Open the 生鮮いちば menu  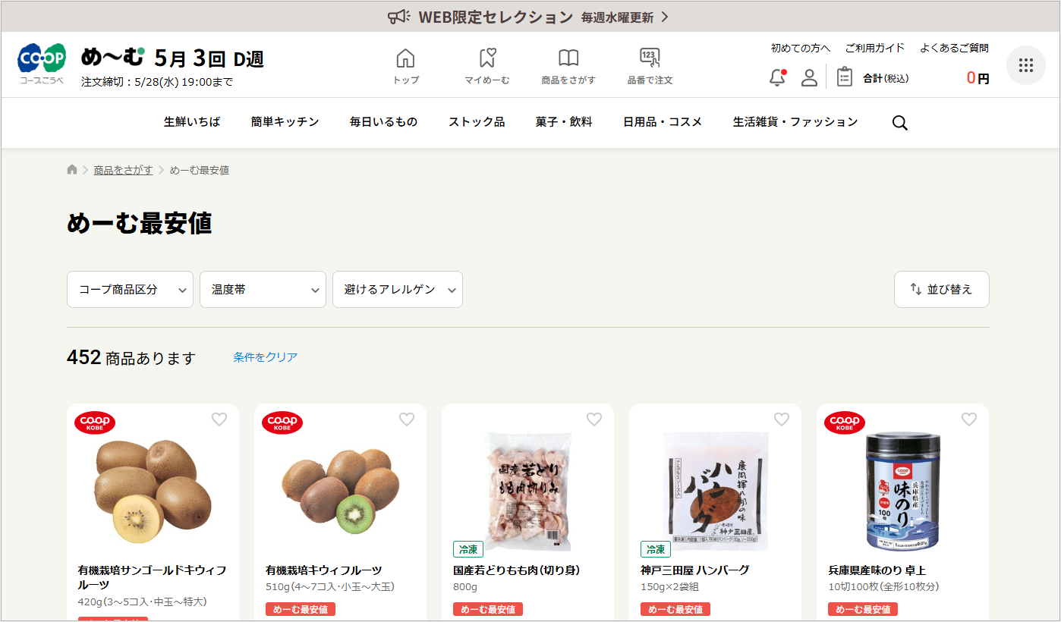tap(192, 122)
